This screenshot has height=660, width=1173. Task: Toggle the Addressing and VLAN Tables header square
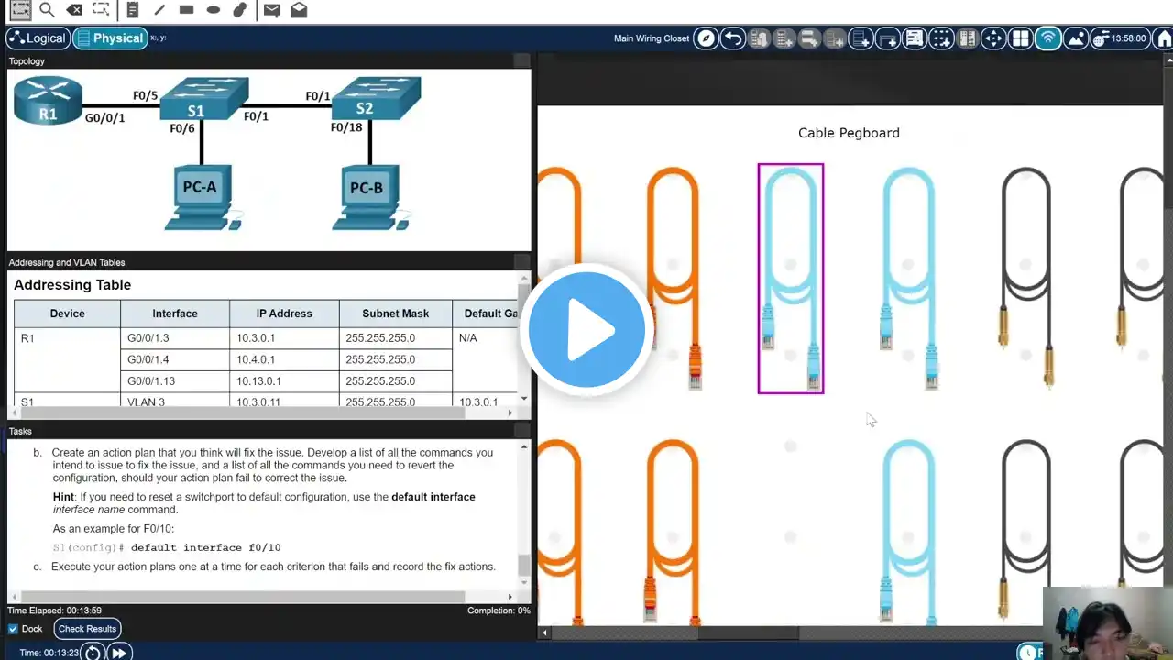tap(521, 262)
